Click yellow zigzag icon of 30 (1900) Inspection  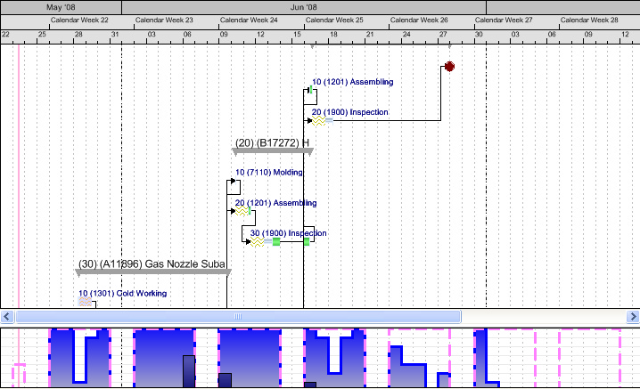coord(257,242)
